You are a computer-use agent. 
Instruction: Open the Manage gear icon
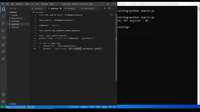coord(3,101)
